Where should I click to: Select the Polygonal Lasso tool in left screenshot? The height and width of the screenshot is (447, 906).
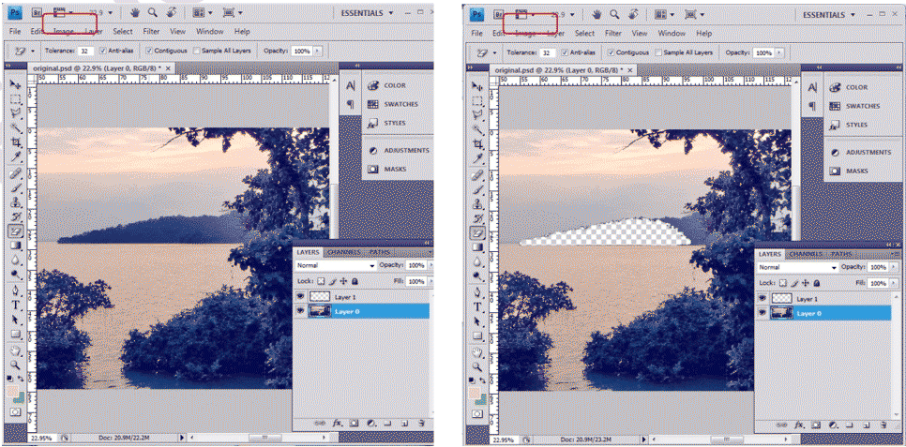(16, 113)
